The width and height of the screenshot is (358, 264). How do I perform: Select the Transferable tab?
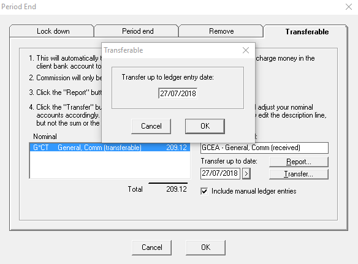[x=307, y=31]
